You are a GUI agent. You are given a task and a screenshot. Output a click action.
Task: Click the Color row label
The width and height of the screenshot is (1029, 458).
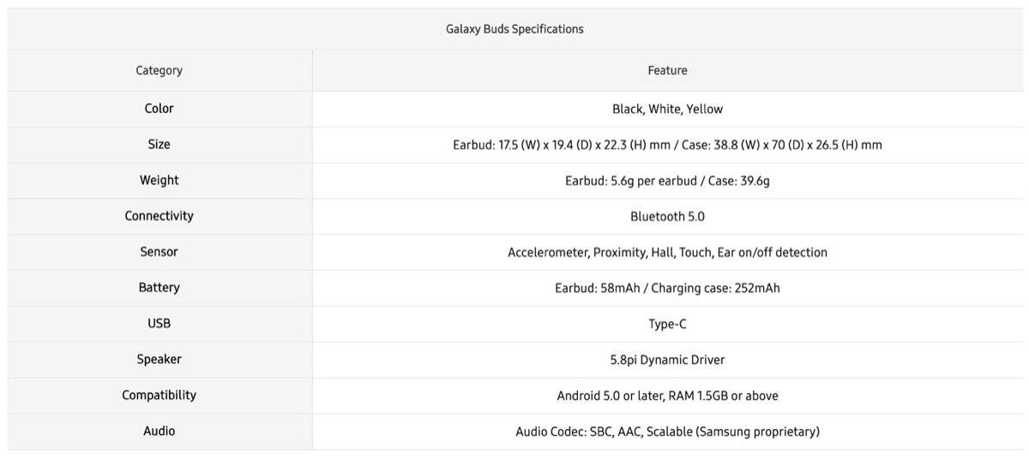click(159, 109)
